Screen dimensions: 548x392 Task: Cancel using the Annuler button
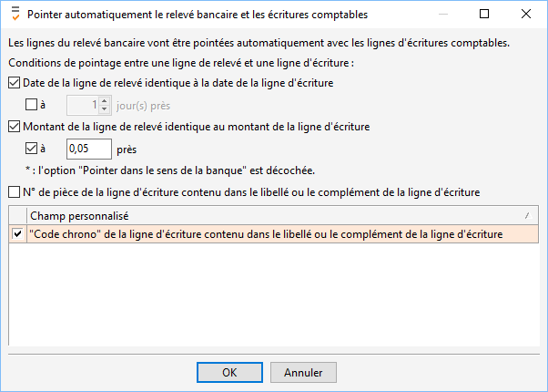[x=303, y=372]
